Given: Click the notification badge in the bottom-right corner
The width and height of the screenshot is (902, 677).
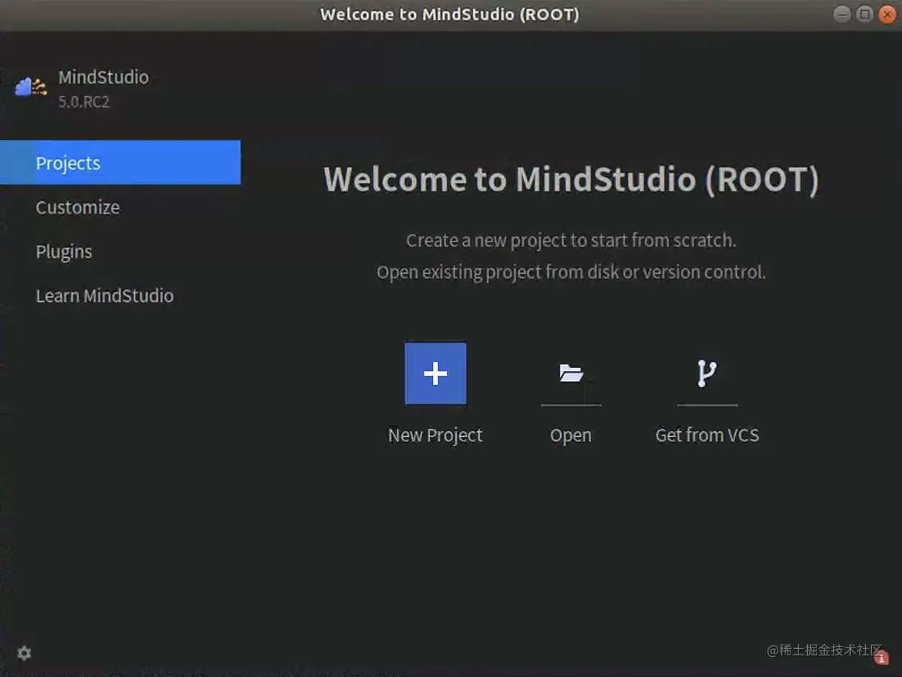Looking at the screenshot, I should [x=882, y=657].
